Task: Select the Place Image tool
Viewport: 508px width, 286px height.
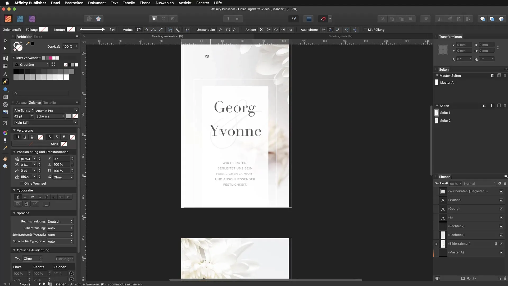Action: click(x=5, y=112)
